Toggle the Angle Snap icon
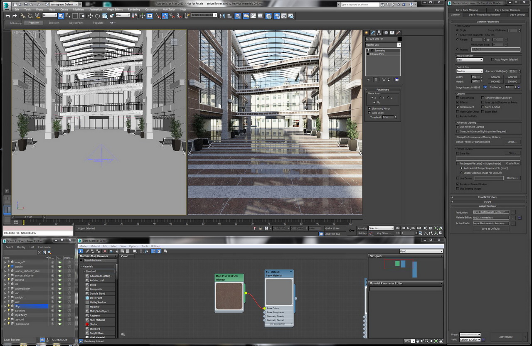Screen dimensions: 532x346 (x=165, y=16)
